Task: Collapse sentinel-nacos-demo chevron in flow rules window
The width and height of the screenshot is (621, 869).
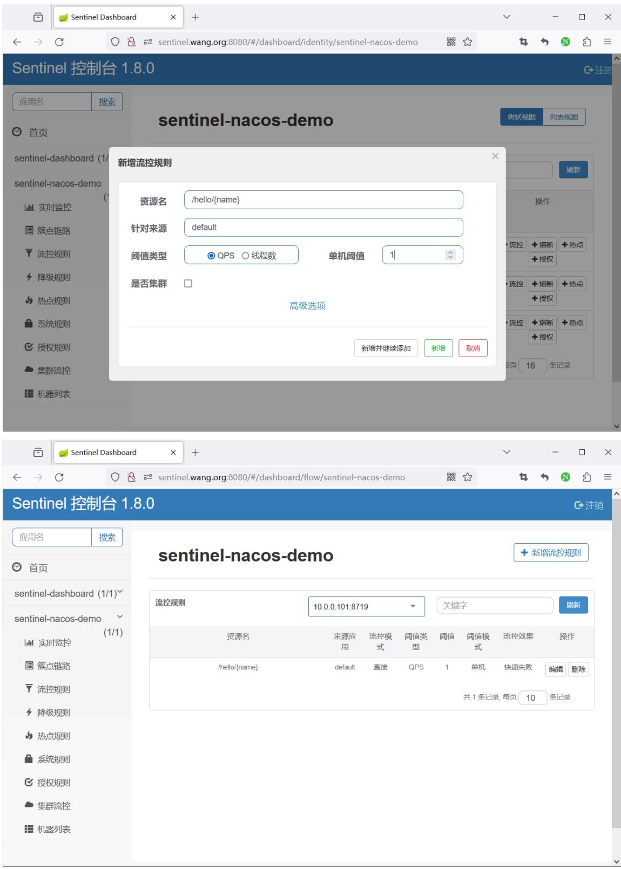Action: [120, 617]
